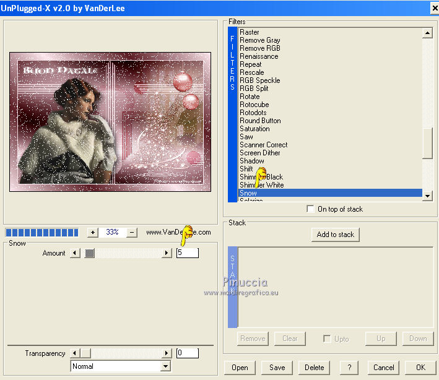Screen dimensions: 439x380
Task: Click the Cancel button
Action: click(x=383, y=368)
